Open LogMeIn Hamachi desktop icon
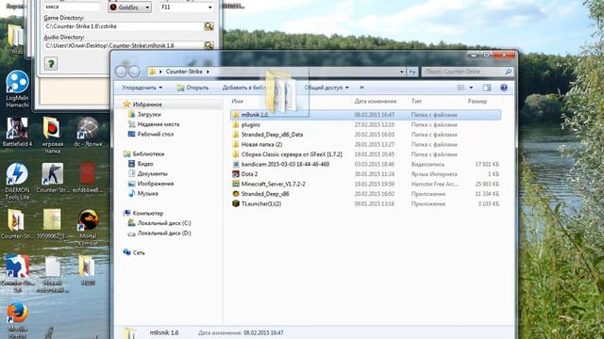Image resolution: width=604 pixels, height=339 pixels. pos(17,89)
